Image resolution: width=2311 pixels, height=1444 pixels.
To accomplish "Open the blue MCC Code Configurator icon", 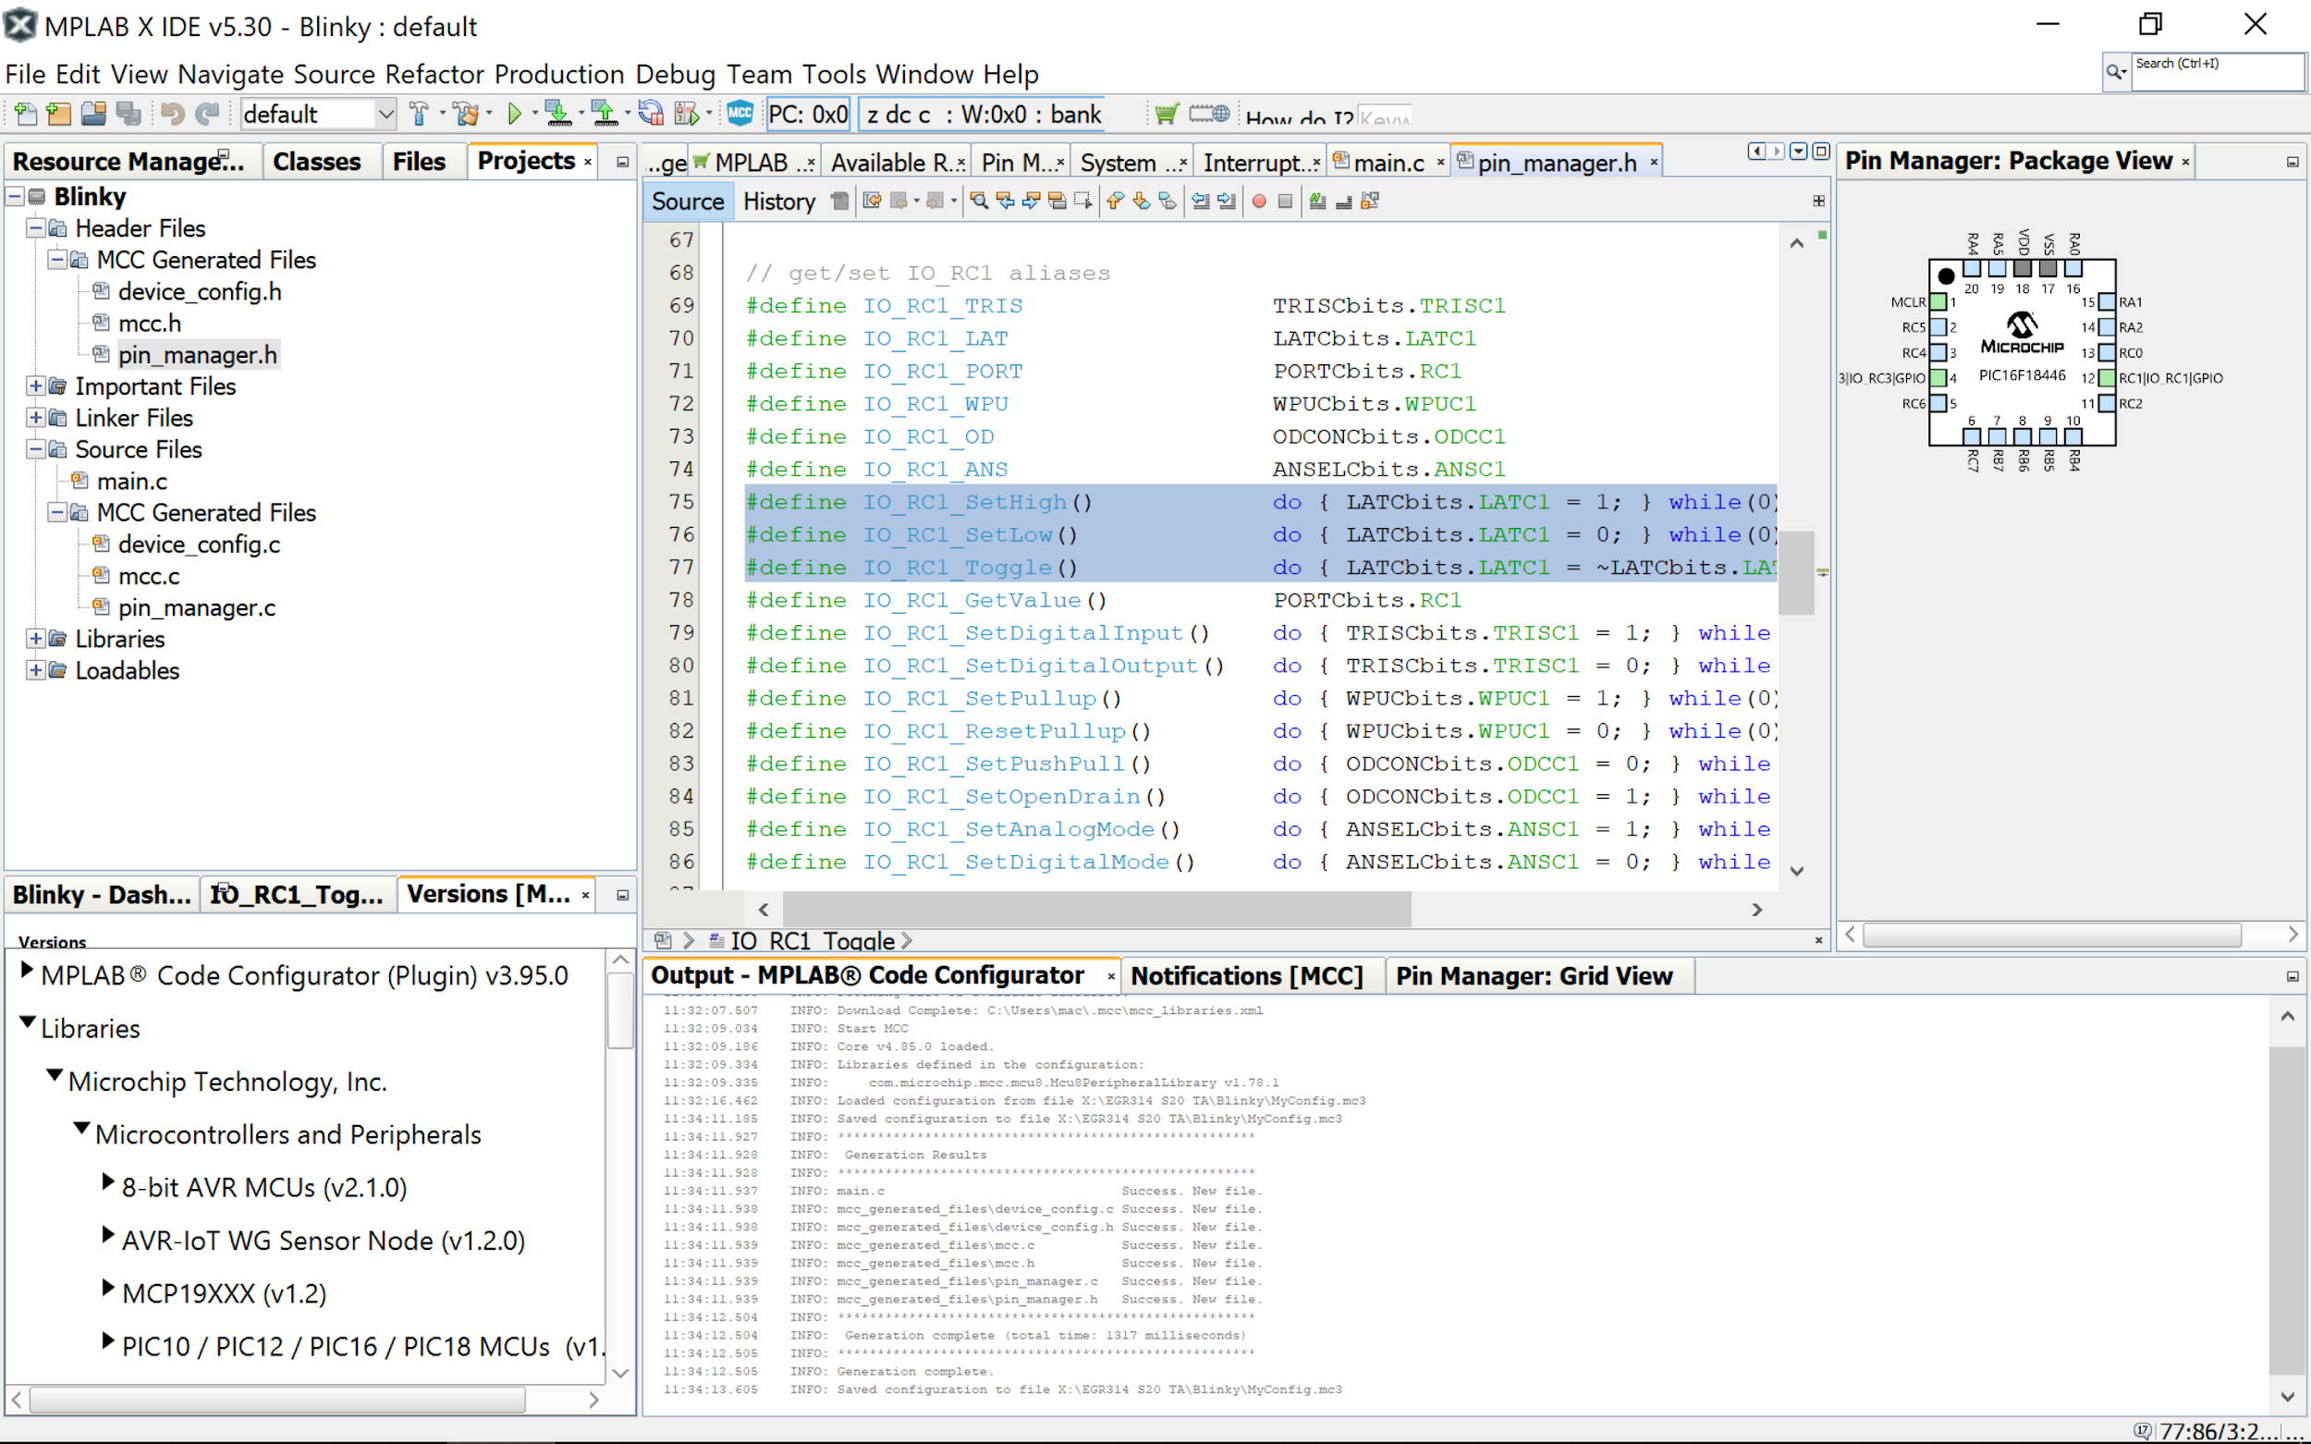I will pos(740,114).
